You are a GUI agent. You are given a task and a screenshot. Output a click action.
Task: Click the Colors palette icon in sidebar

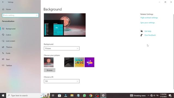point(3,35)
